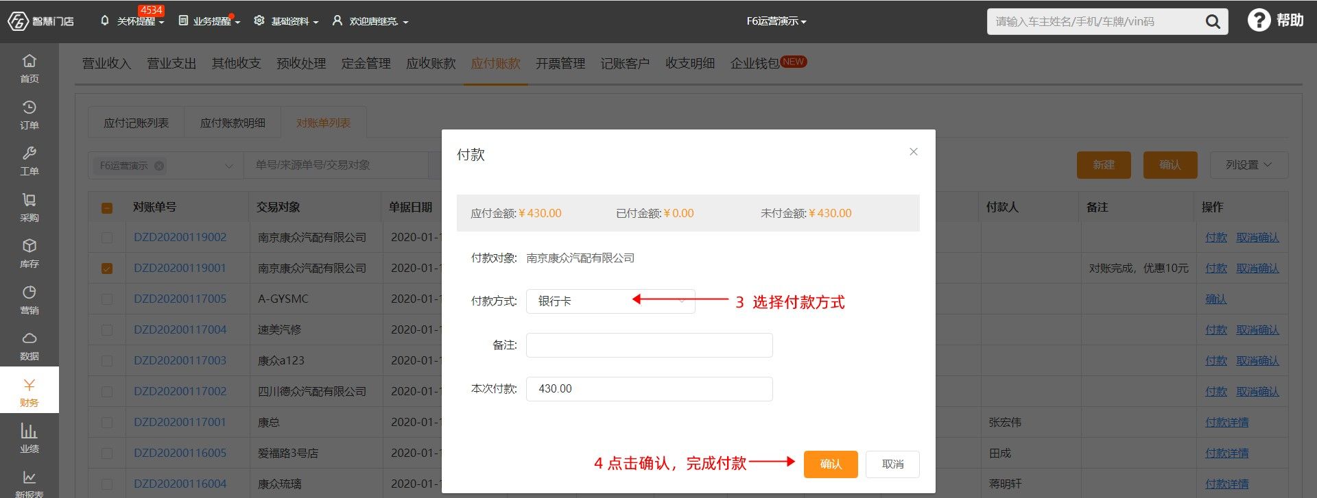Switch to 开票管理 tab
Image resolution: width=1317 pixels, height=498 pixels.
pos(560,64)
